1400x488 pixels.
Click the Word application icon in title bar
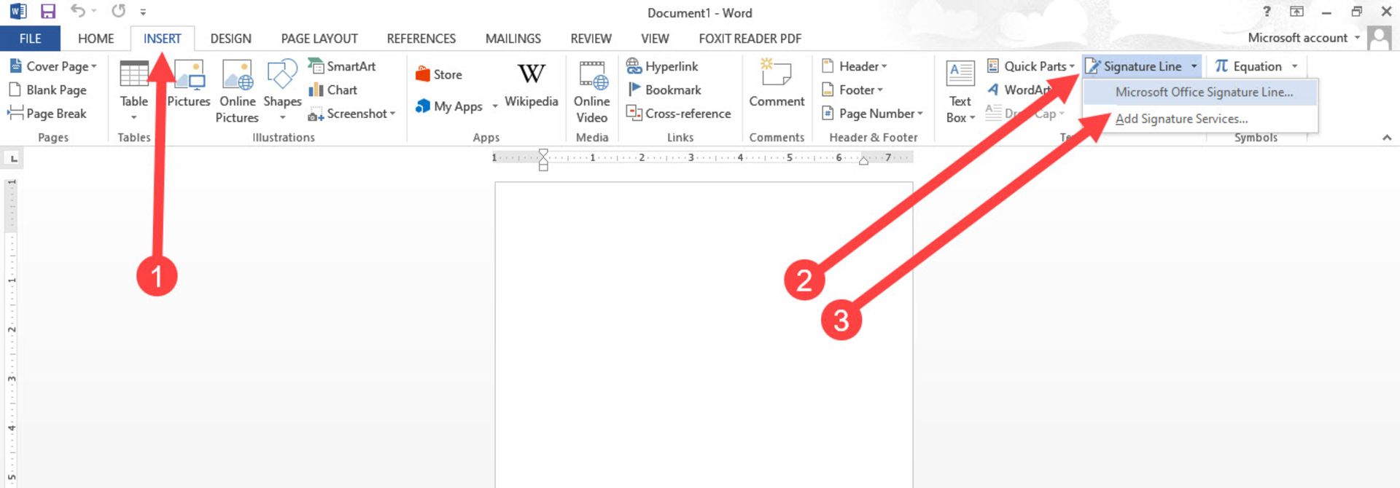pos(17,12)
